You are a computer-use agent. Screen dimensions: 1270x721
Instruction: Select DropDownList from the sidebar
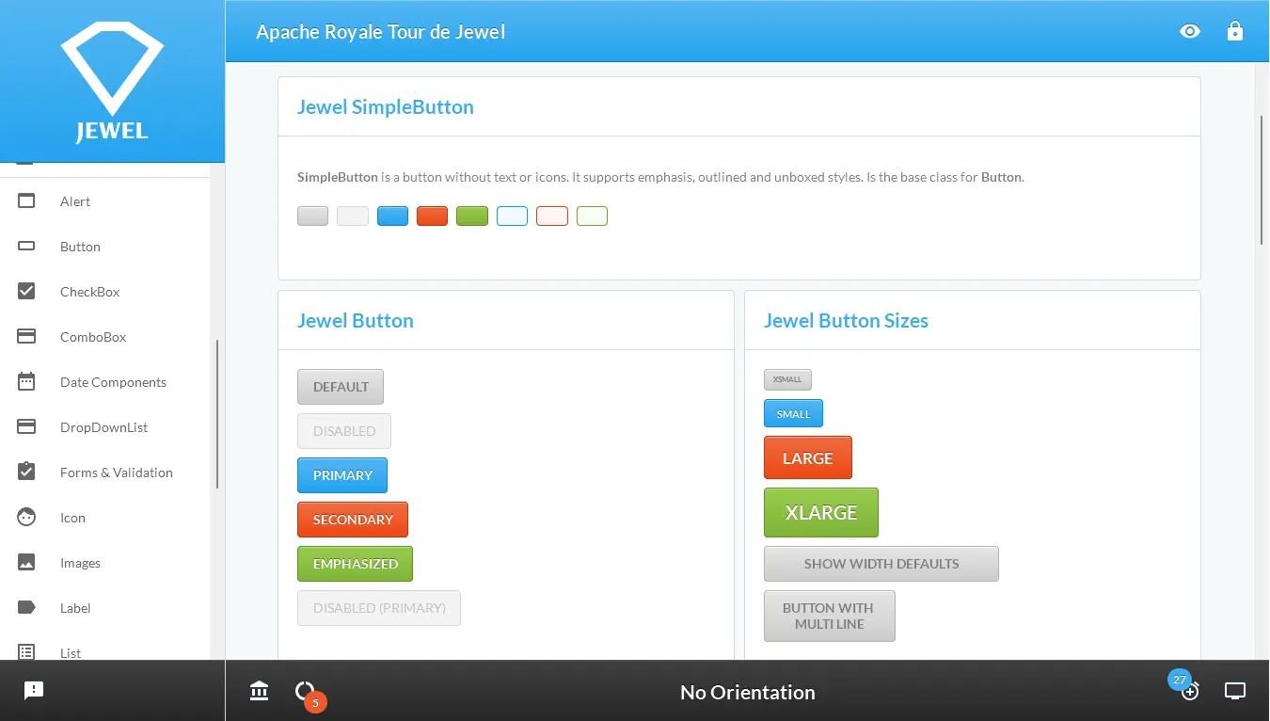click(x=105, y=427)
